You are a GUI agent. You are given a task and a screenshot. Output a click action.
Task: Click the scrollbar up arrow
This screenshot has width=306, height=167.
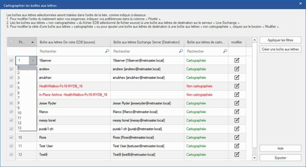pyautogui.click(x=254, y=40)
